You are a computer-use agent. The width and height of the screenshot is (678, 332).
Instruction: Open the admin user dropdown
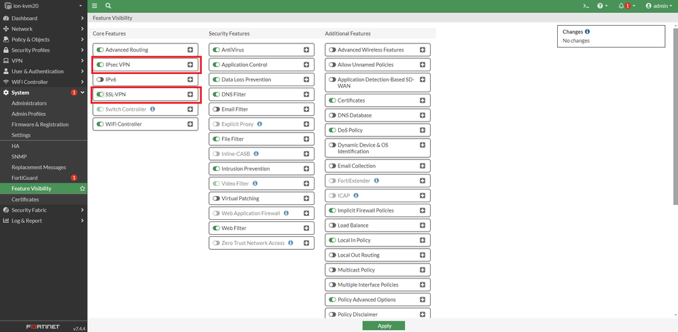(x=659, y=6)
